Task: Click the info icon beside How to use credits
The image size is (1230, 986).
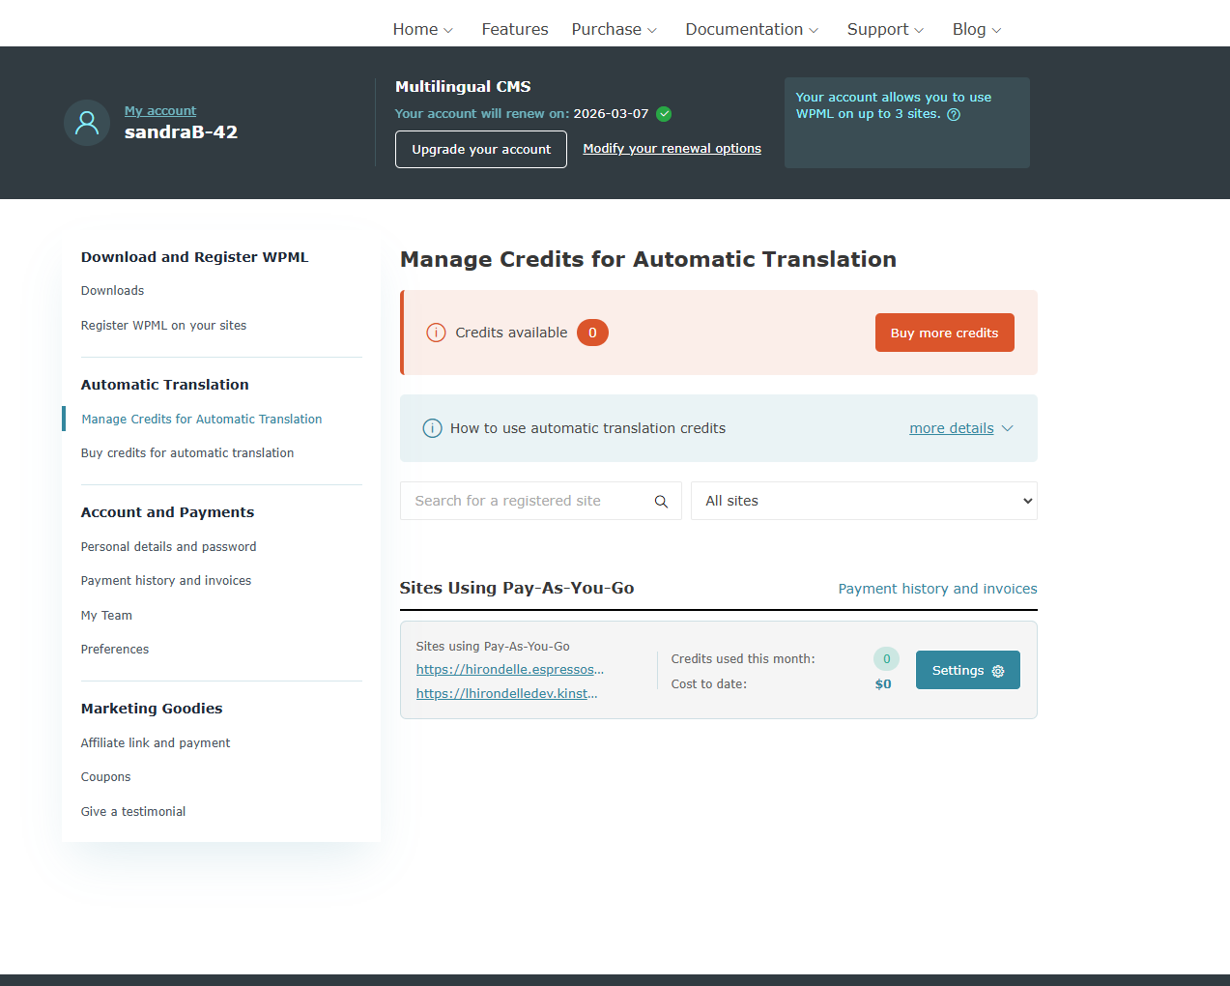Action: (433, 428)
